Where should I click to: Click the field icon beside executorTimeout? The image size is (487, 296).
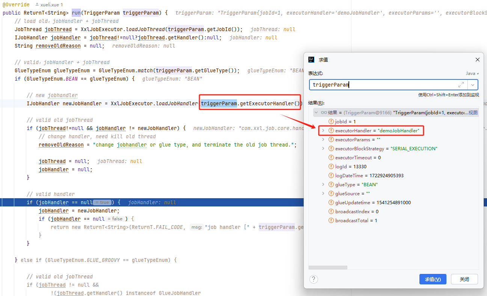click(x=331, y=157)
